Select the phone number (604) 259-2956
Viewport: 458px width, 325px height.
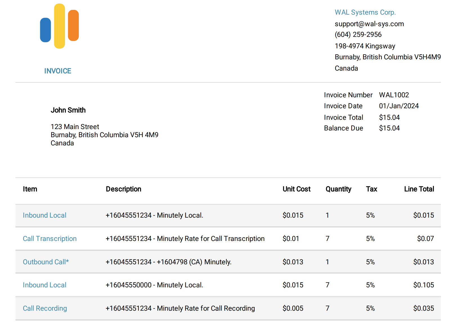(x=358, y=34)
